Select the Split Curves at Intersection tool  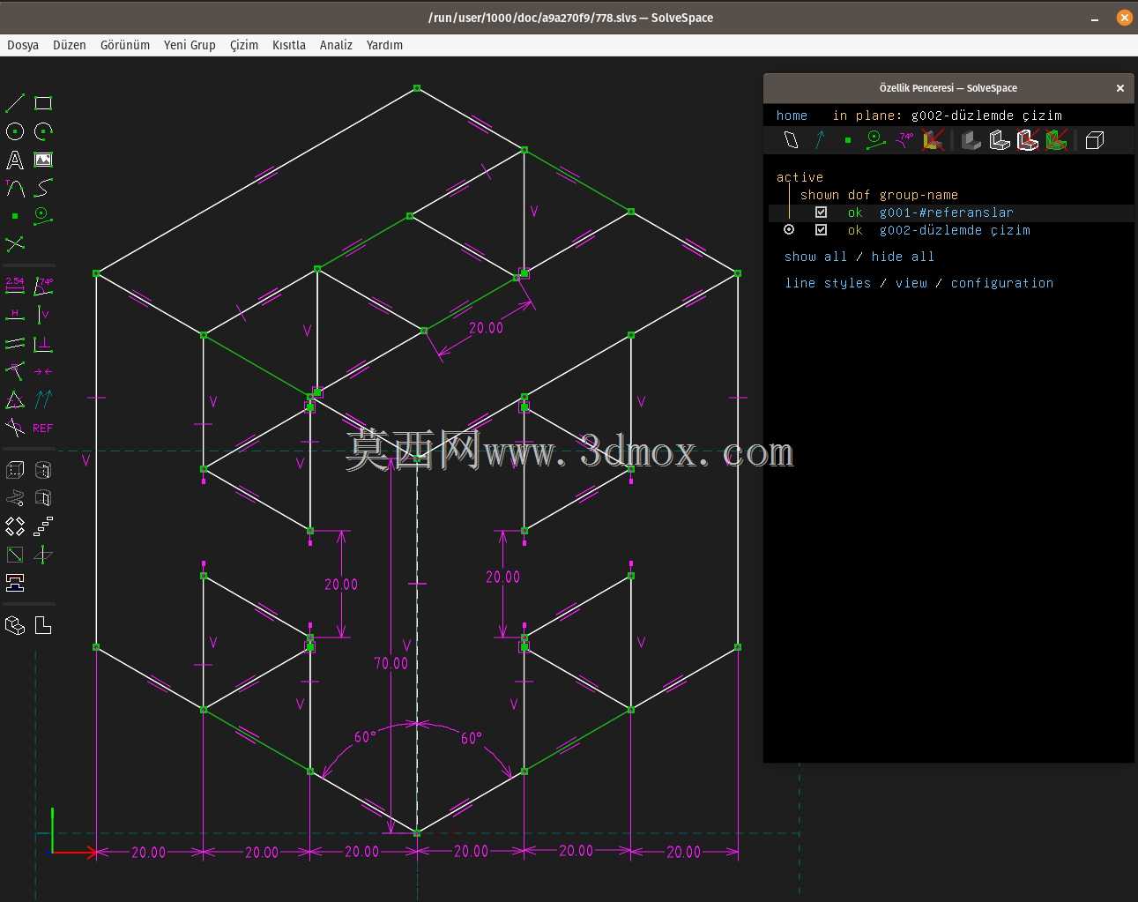point(15,244)
